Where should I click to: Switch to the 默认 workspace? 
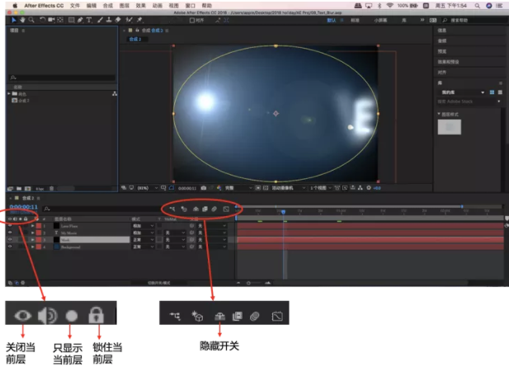click(331, 20)
